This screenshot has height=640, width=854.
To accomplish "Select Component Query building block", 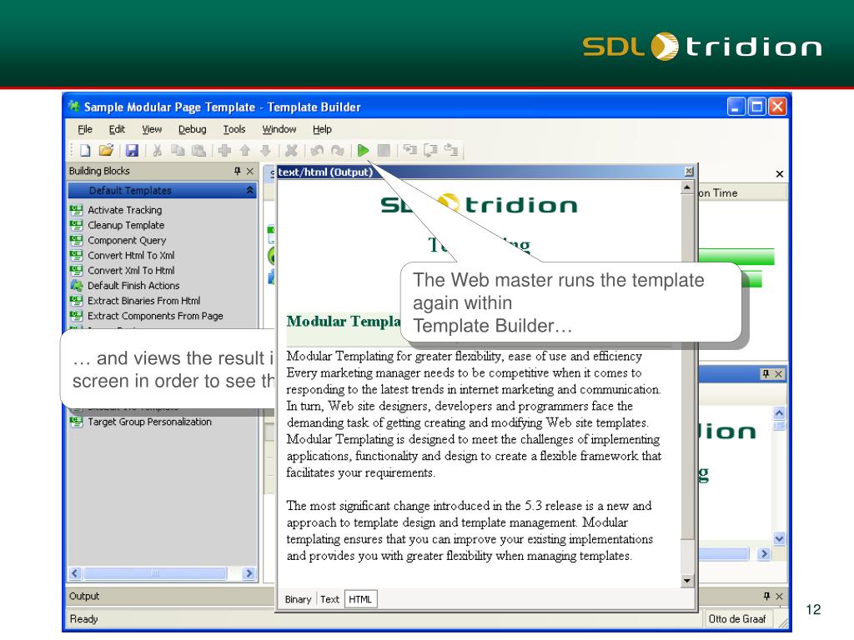I will (127, 241).
